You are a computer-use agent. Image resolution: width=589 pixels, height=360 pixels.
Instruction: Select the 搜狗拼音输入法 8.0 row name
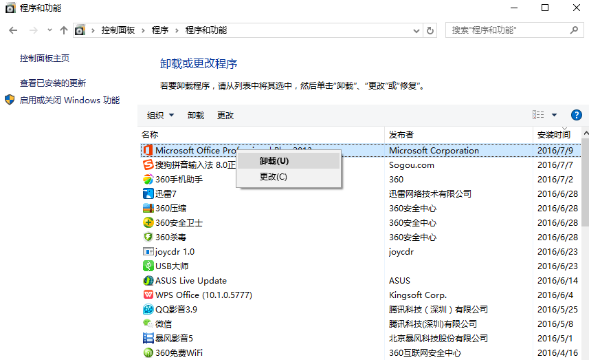195,165
